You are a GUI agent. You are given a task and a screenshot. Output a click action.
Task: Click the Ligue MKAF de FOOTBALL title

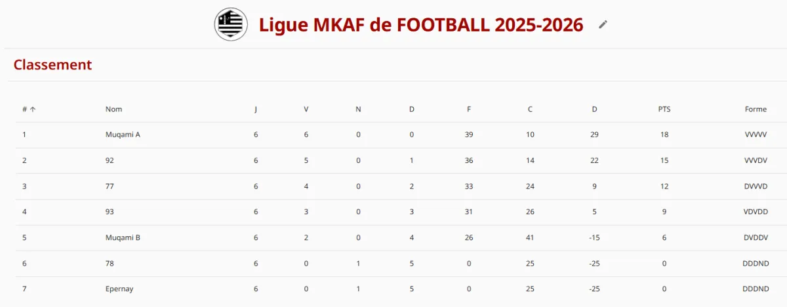tap(421, 25)
